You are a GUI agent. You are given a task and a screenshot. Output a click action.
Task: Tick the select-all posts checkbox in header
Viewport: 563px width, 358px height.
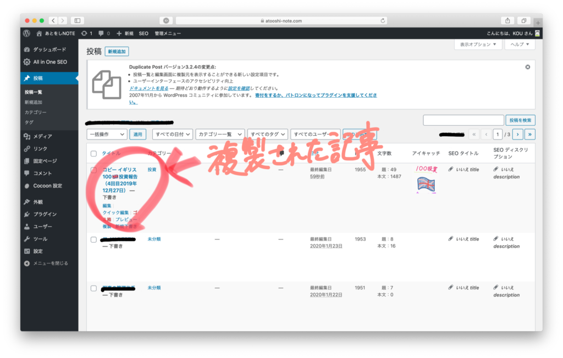tap(93, 153)
